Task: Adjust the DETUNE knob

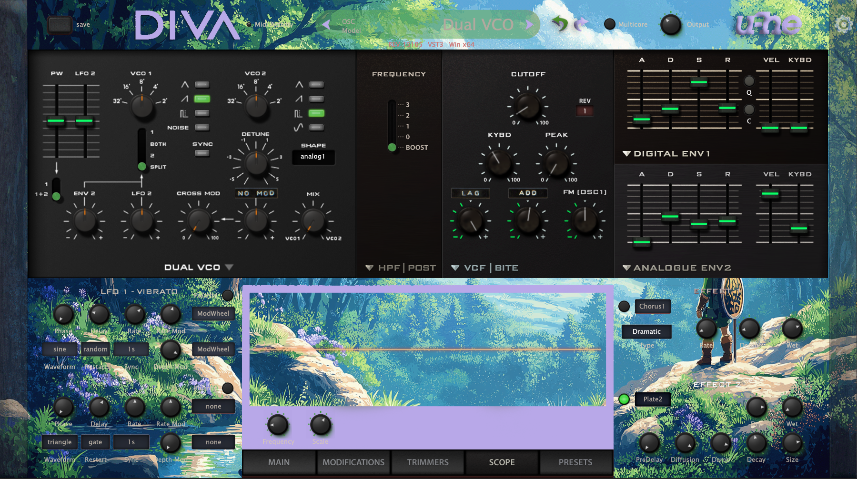Action: click(256, 164)
